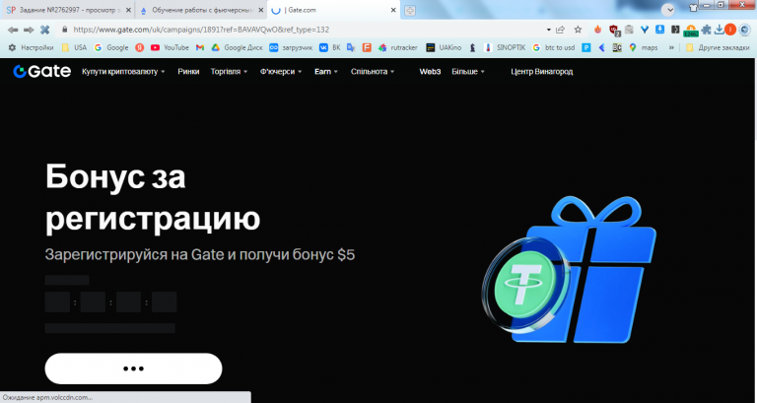Open the browser downloads tray icon
The width and height of the screenshot is (757, 403).
click(x=719, y=30)
